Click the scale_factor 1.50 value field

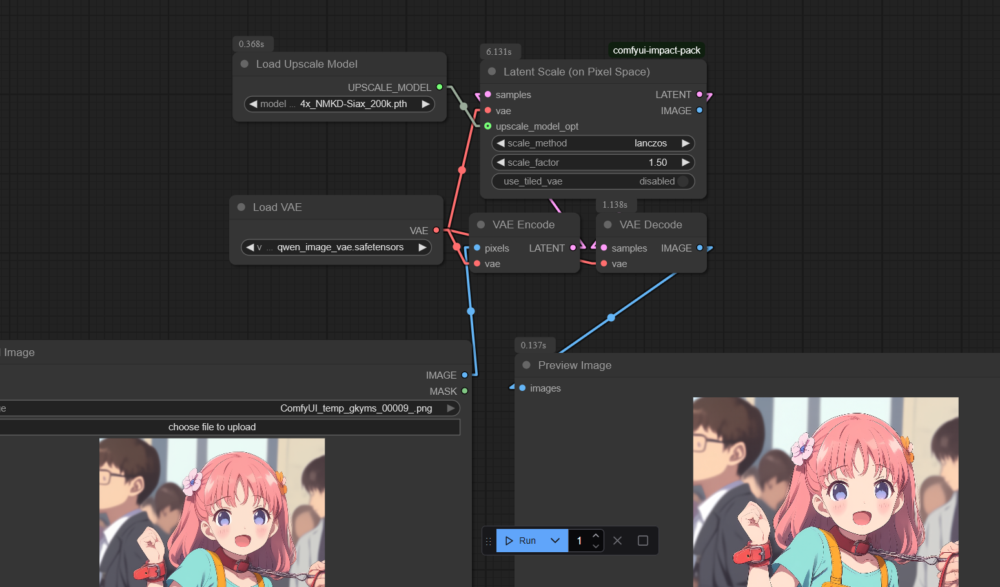[x=593, y=163]
